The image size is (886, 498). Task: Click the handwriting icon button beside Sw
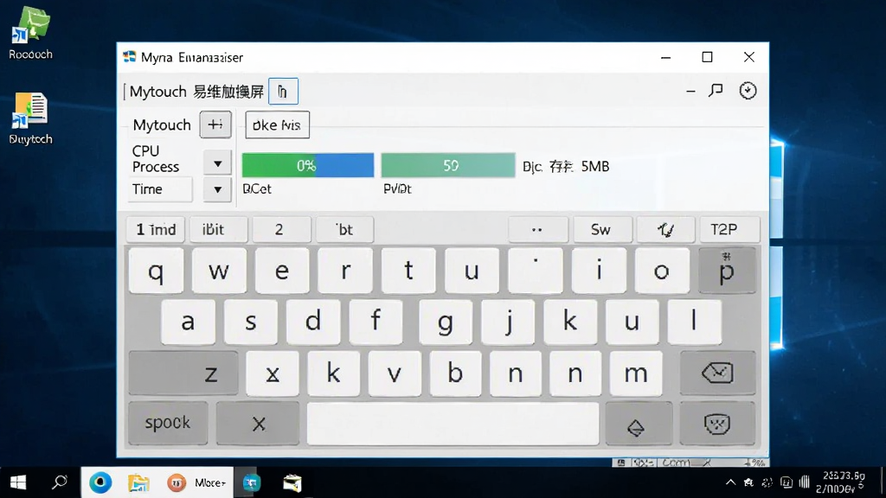[x=665, y=230]
